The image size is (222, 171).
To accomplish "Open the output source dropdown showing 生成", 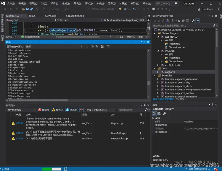I will [x=54, y=46].
